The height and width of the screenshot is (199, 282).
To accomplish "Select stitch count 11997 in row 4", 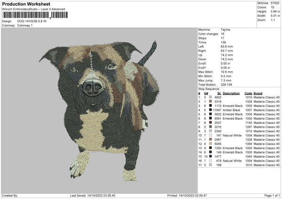I will click(x=217, y=110).
